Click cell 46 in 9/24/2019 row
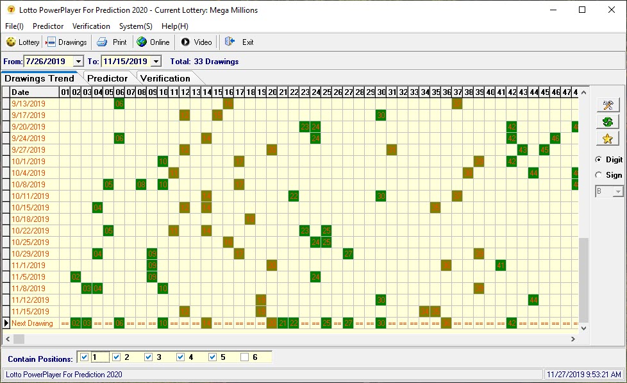627x383 pixels. [555, 138]
